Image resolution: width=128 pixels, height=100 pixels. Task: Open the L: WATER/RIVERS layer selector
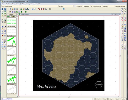pyautogui.click(x=96, y=6)
